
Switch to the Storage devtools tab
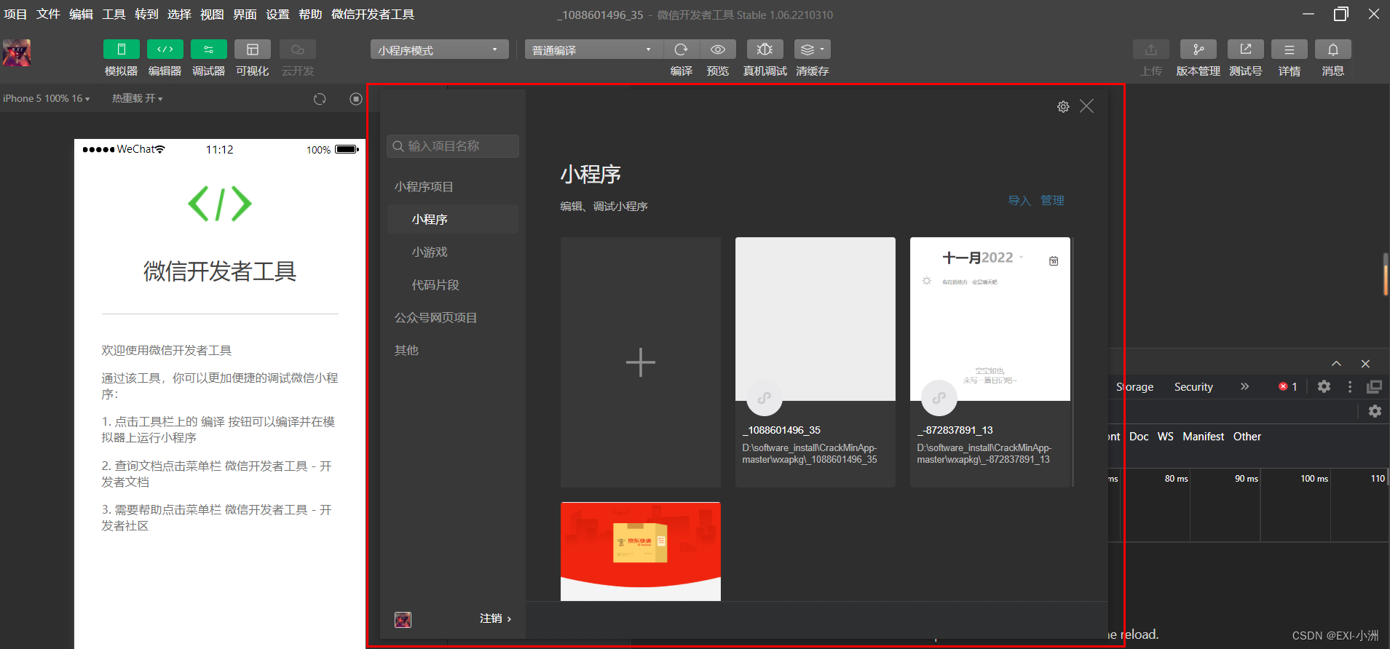[1134, 387]
